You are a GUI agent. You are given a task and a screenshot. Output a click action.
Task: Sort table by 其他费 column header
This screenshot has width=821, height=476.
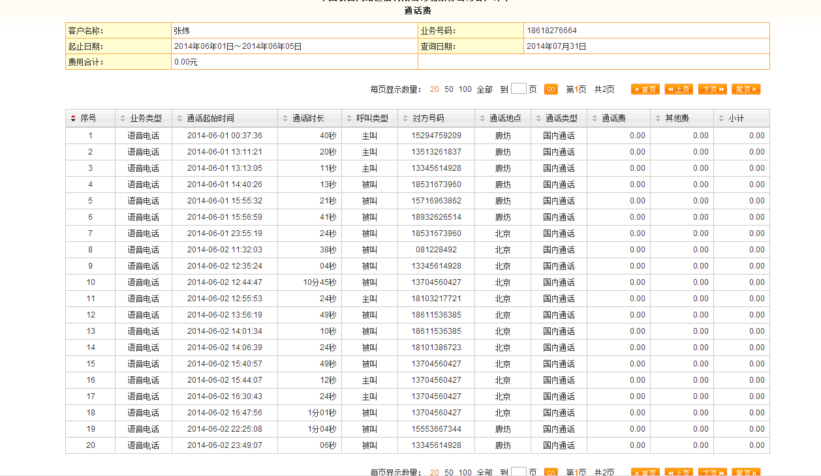(677, 119)
